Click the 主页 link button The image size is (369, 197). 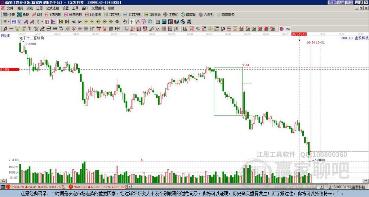click(x=349, y=3)
